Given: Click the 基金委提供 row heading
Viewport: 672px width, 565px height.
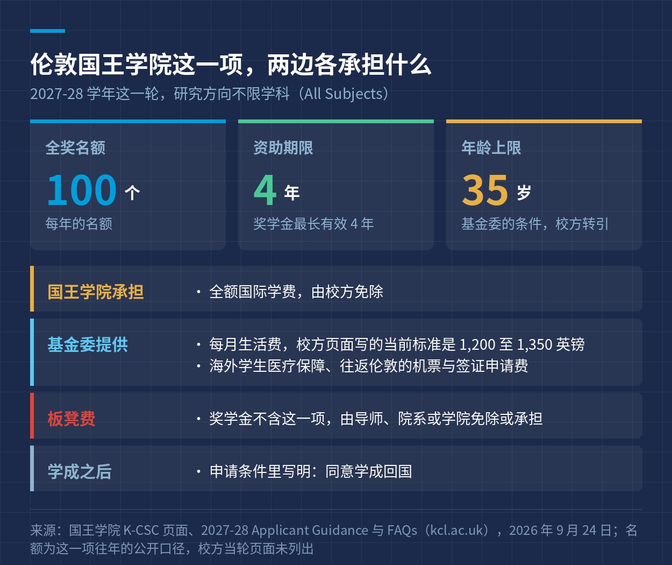Looking at the screenshot, I should 88,344.
